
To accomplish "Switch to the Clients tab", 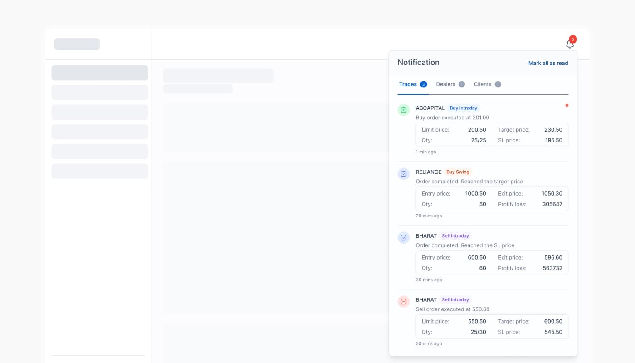I will (488, 84).
